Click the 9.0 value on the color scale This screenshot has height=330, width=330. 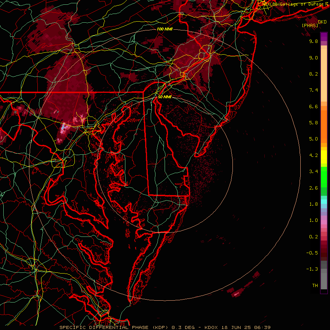pyautogui.click(x=313, y=58)
